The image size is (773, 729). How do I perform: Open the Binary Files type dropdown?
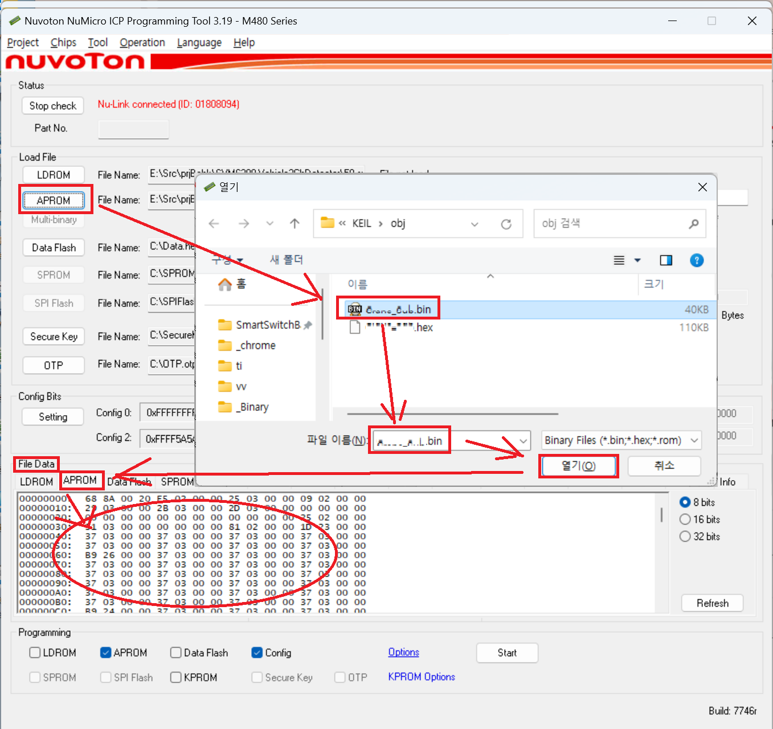point(694,440)
